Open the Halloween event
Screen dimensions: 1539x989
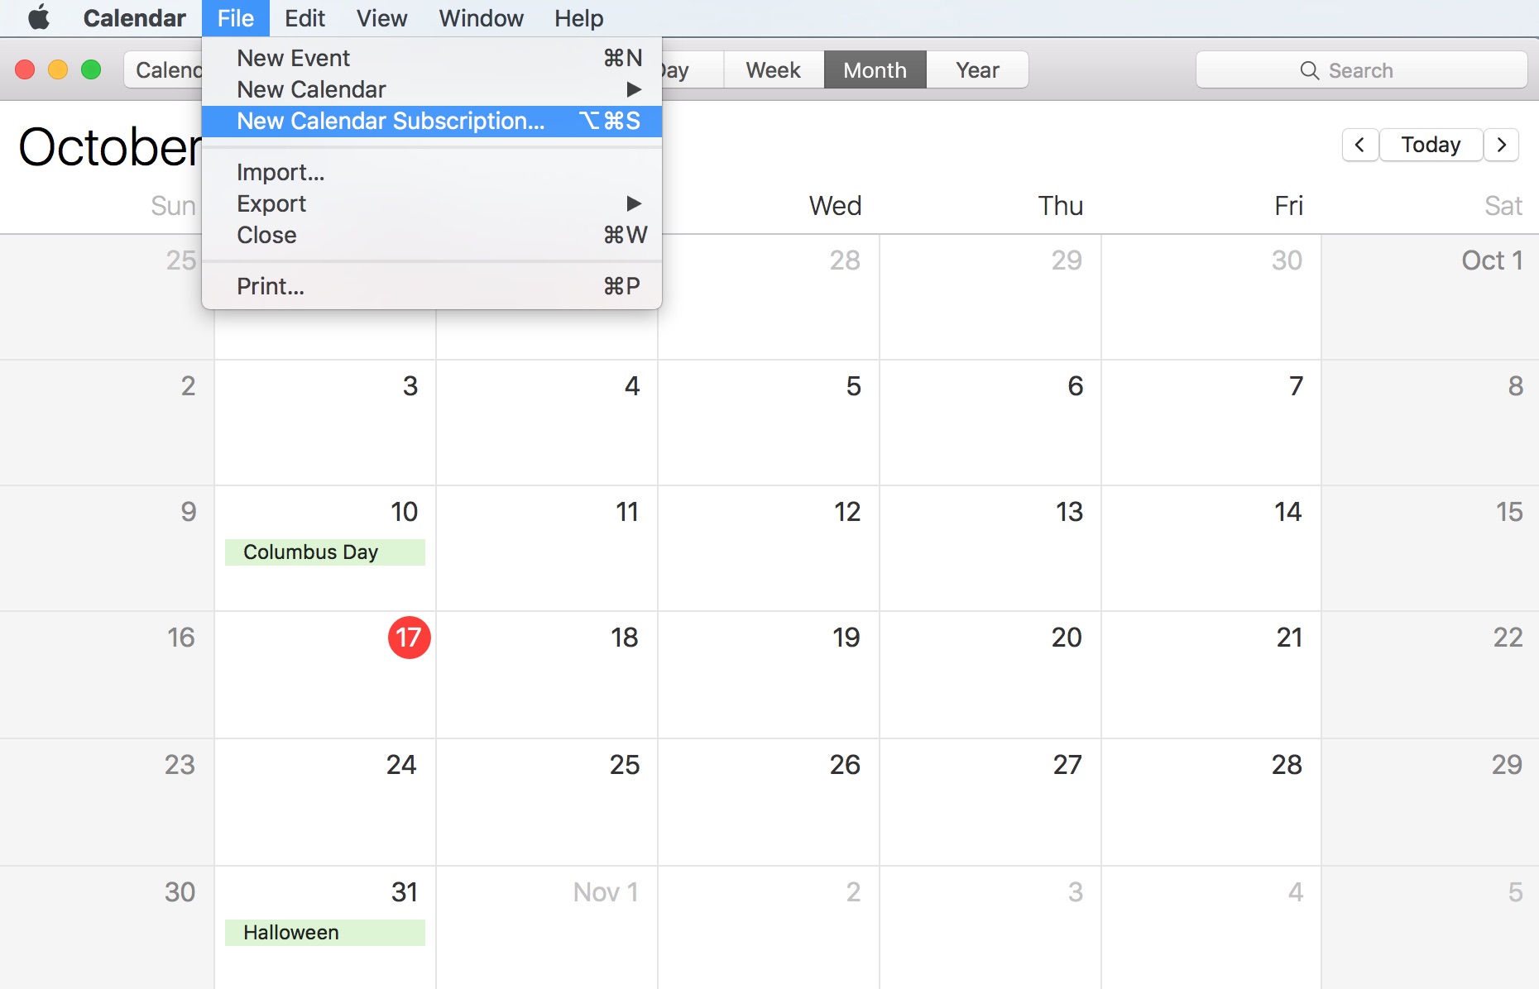click(325, 933)
